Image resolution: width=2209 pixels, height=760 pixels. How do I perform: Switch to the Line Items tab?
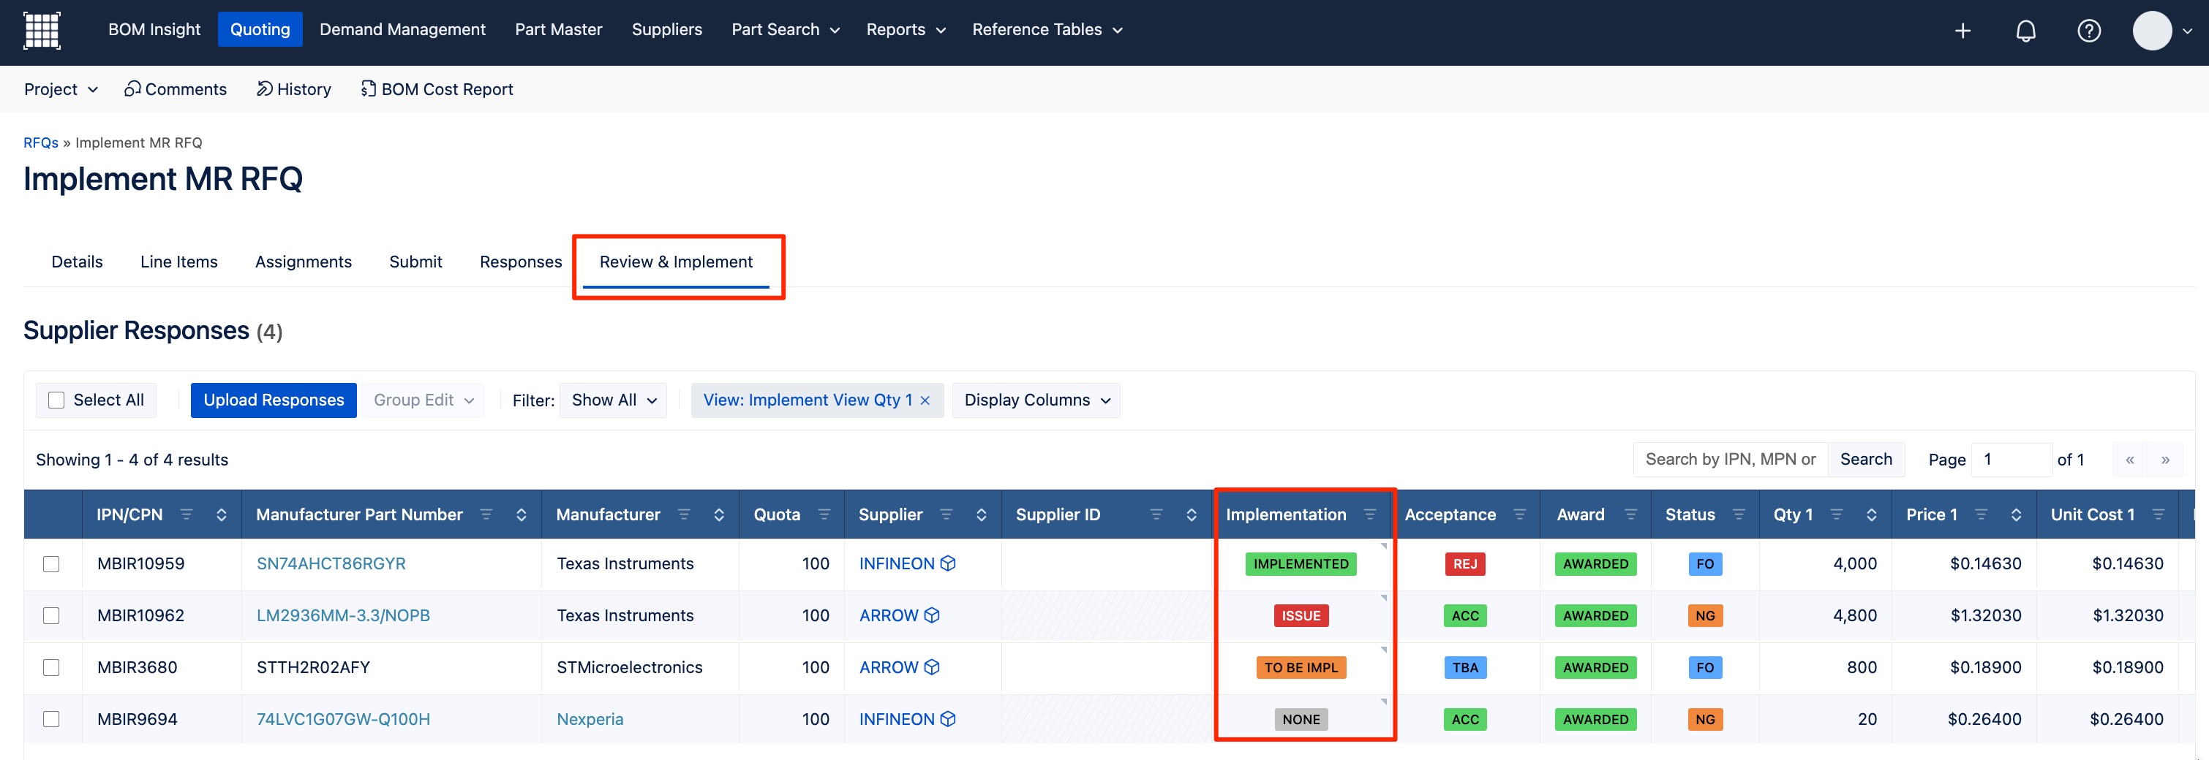click(179, 262)
